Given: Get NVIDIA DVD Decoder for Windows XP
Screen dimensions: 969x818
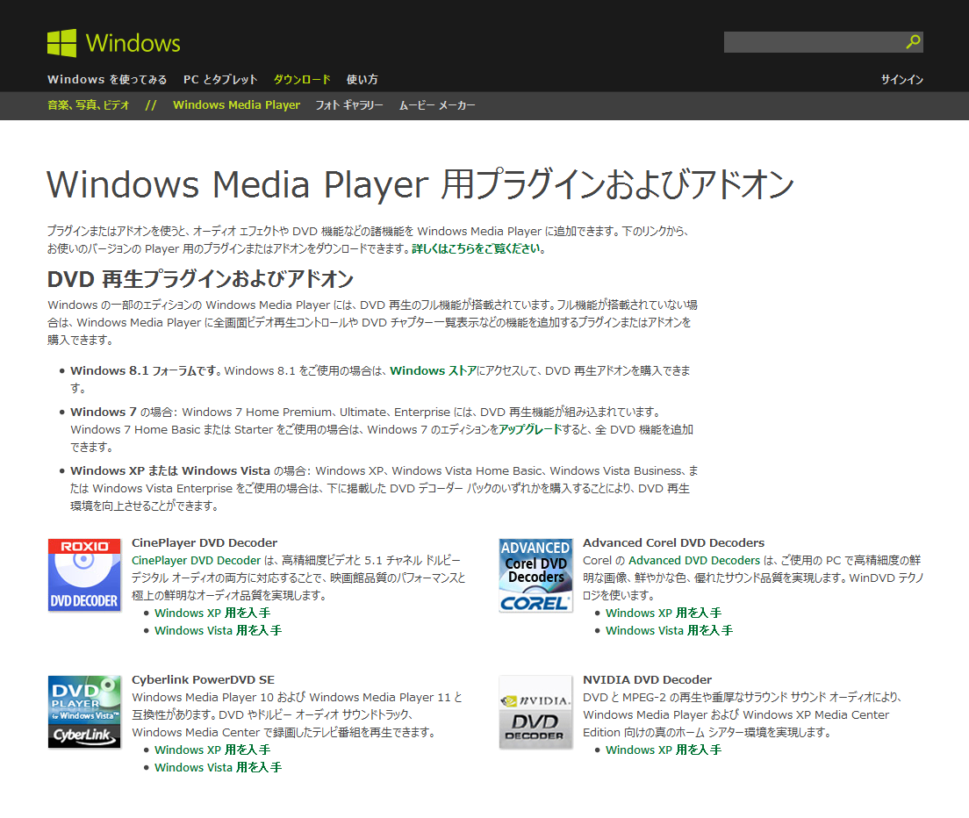Looking at the screenshot, I should click(664, 750).
